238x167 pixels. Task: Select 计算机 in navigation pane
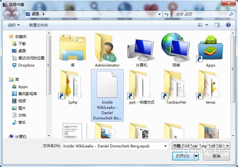click(x=18, y=137)
